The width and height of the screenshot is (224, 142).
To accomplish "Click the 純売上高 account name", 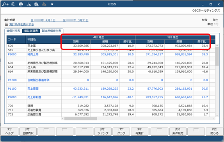I will (33, 55).
